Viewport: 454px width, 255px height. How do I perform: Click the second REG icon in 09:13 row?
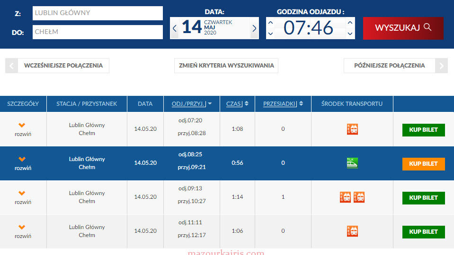(359, 197)
